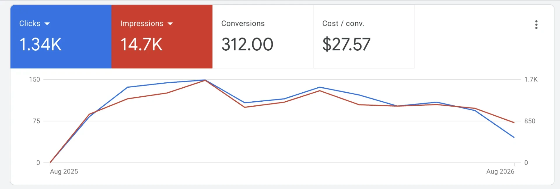Select the Conversions scorecard
Image resolution: width=560 pixels, height=189 pixels.
263,37
